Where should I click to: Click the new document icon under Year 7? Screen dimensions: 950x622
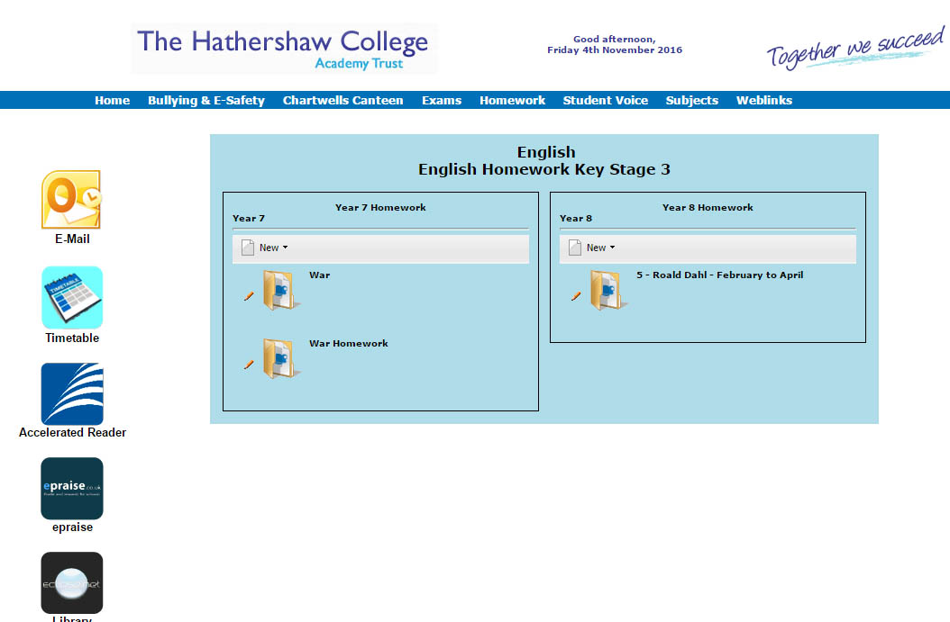[248, 248]
